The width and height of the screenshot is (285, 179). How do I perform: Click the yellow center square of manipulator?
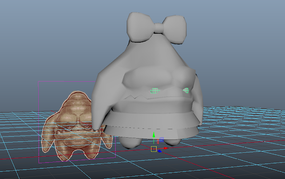(x=154, y=149)
